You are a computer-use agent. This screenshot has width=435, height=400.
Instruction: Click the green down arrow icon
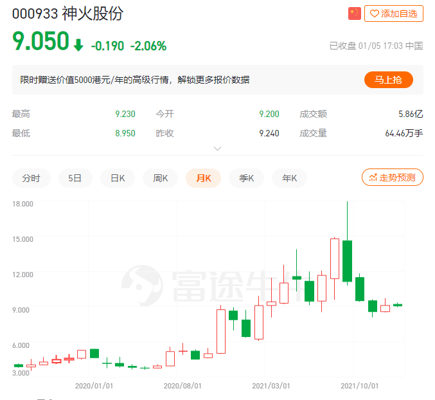pos(78,45)
